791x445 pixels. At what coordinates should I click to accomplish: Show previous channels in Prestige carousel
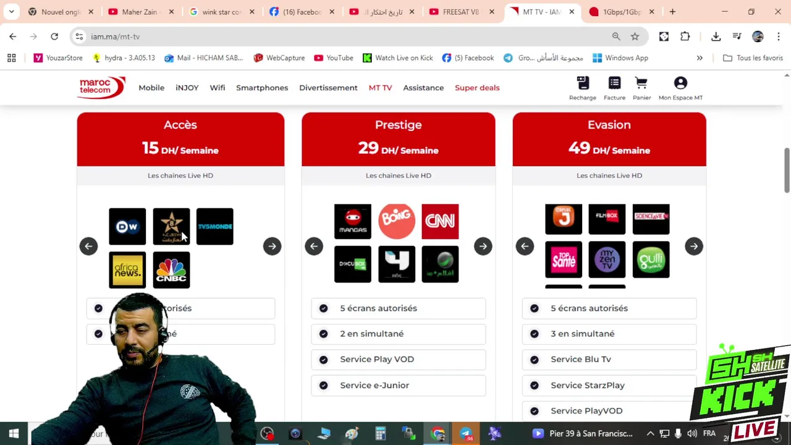click(314, 246)
